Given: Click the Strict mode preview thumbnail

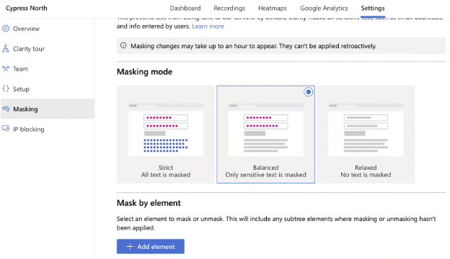Looking at the screenshot, I should tap(166, 129).
